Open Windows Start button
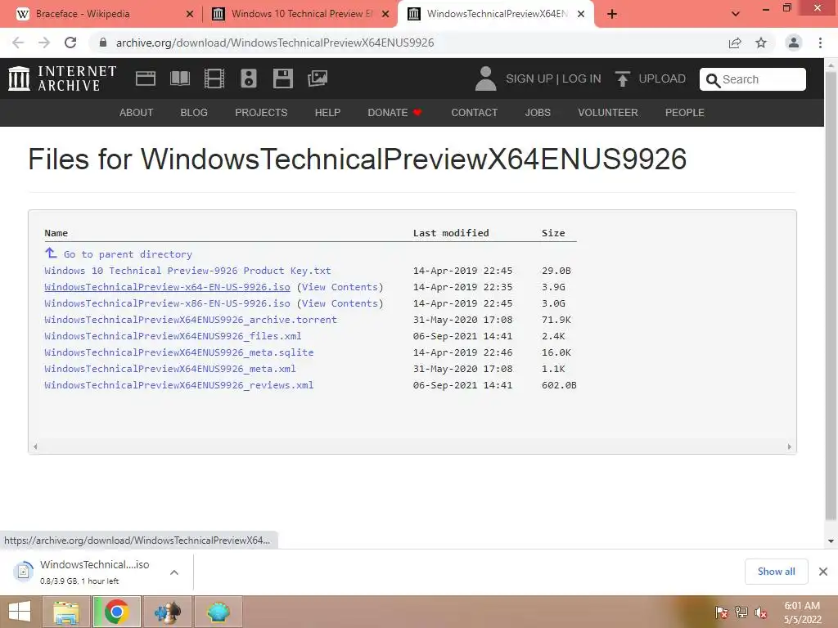Screen dimensions: 838x628 coord(20,612)
